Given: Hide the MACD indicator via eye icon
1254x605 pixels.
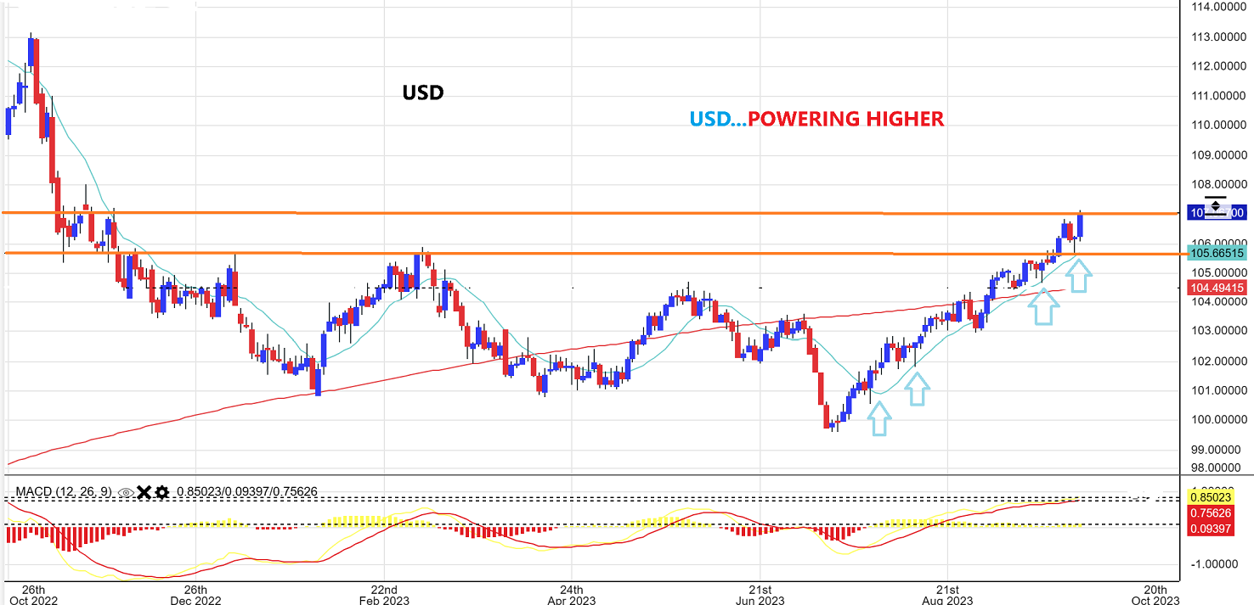Looking at the screenshot, I should pyautogui.click(x=126, y=492).
